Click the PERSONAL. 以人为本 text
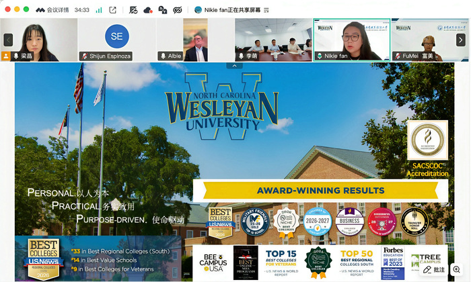The width and height of the screenshot is (471, 282). pyautogui.click(x=68, y=193)
